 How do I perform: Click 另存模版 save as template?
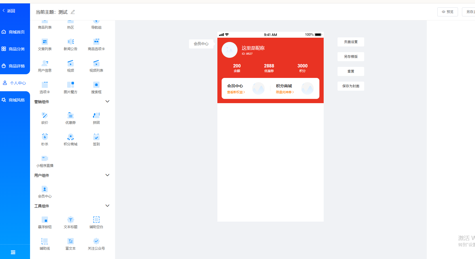(351, 57)
